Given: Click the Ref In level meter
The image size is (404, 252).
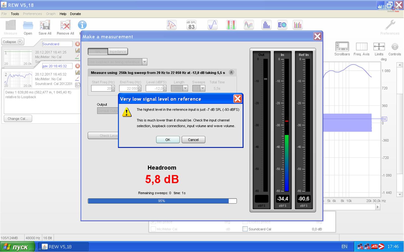Looking at the screenshot, I should [304, 130].
